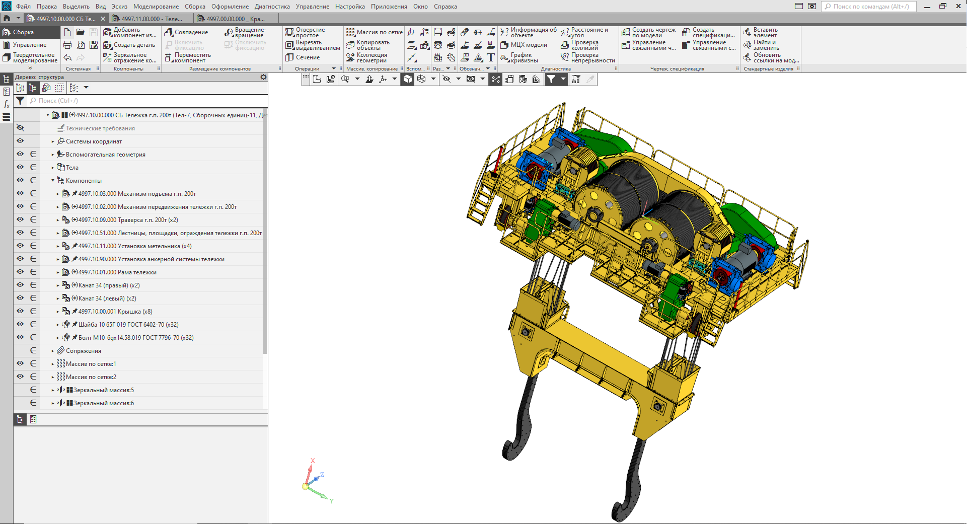Image resolution: width=967 pixels, height=524 pixels.
Task: Run the Collision check tool (Проверка коллизий)
Action: tap(584, 45)
